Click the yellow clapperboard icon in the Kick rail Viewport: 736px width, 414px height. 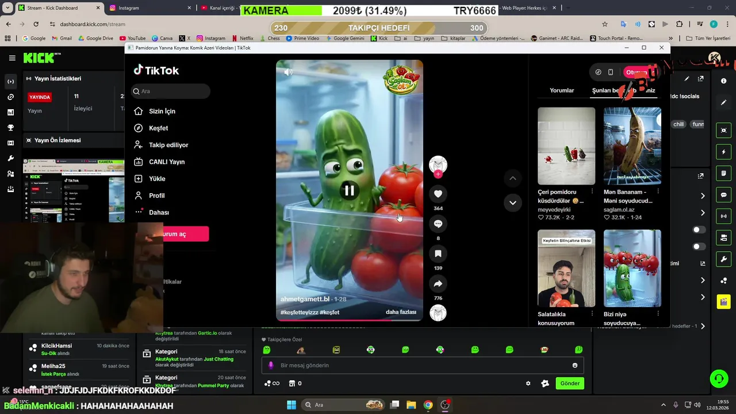coord(723,302)
